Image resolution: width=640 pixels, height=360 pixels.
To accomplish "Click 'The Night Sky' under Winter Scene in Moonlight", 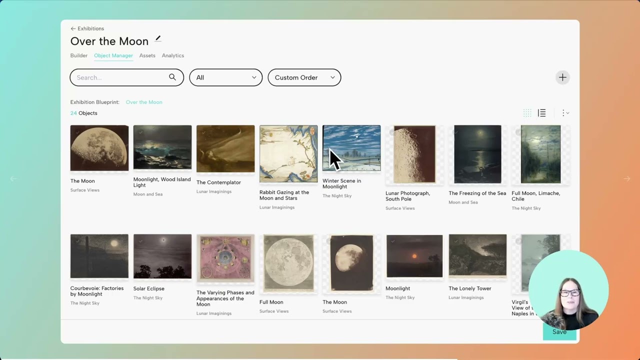I will (337, 195).
